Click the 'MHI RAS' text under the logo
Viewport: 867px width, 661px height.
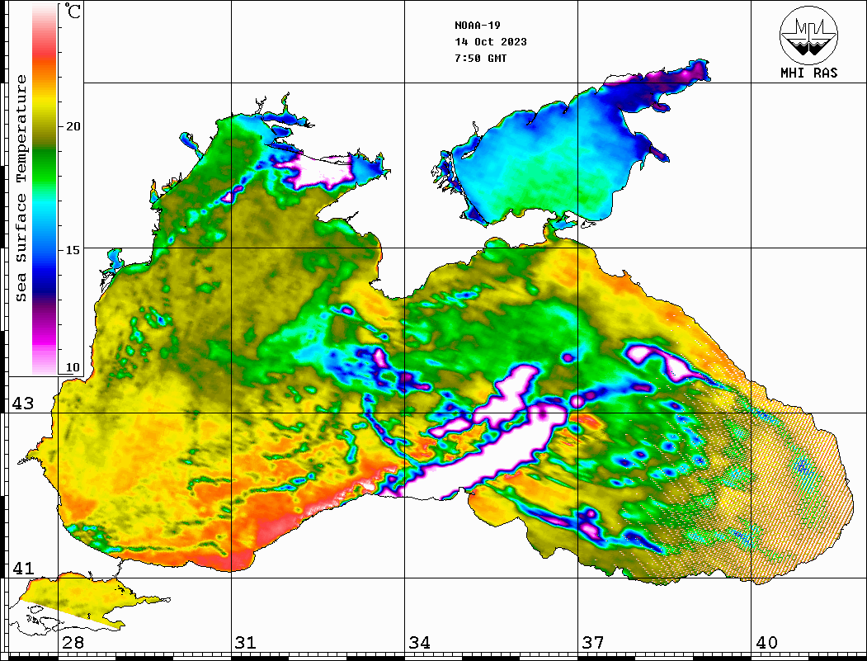pyautogui.click(x=808, y=73)
